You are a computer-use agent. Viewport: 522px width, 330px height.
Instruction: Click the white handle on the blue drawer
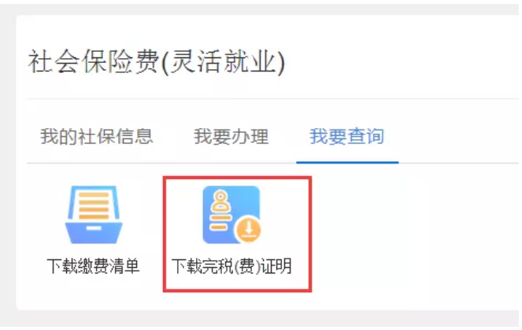point(94,229)
